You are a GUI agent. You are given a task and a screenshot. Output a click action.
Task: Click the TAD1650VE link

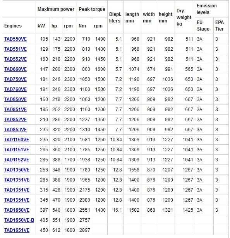click(x=17, y=210)
